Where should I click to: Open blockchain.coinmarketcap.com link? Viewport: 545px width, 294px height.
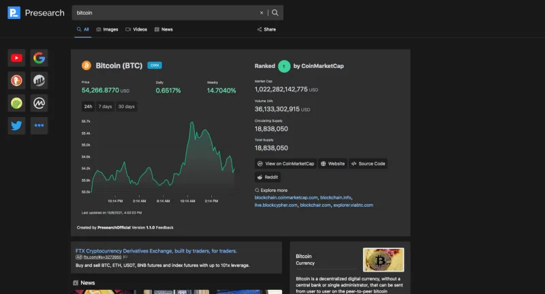coord(286,197)
